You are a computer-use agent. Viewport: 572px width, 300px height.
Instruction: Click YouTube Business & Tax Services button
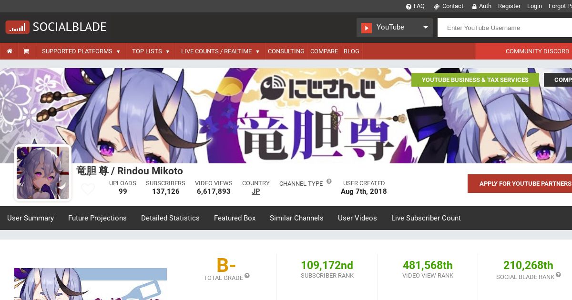click(x=475, y=80)
